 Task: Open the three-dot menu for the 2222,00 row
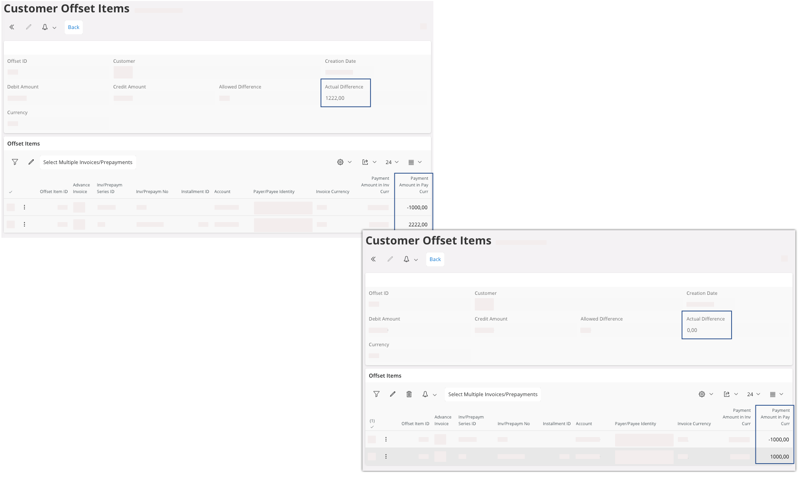pyautogui.click(x=24, y=224)
